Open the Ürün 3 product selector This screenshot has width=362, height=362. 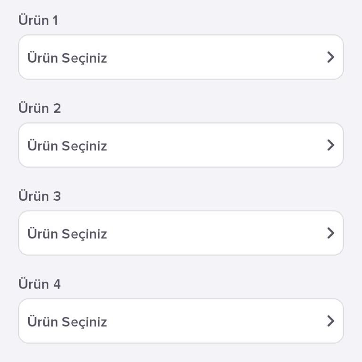(x=181, y=233)
